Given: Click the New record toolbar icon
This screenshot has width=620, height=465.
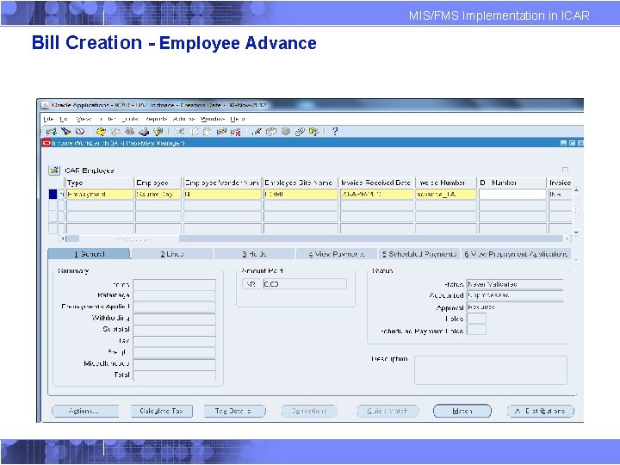Looking at the screenshot, I should tap(51, 132).
